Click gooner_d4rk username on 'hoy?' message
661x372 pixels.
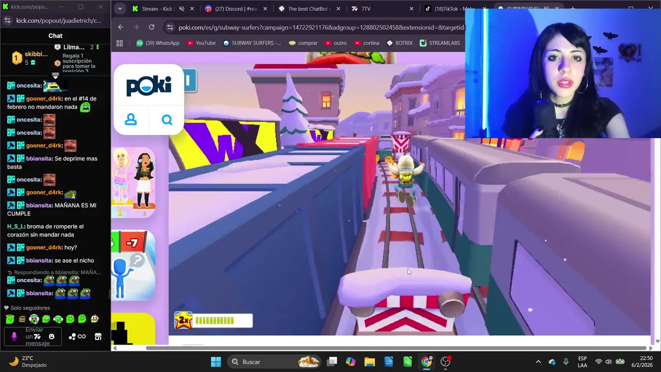(x=44, y=247)
